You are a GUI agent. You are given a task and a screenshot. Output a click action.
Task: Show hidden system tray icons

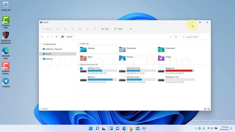pos(196,128)
